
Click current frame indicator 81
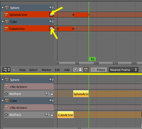pos(92,59)
